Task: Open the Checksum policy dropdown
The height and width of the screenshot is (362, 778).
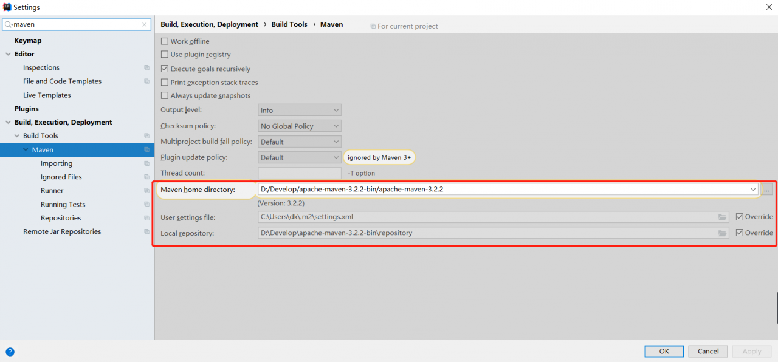Action: (x=300, y=126)
